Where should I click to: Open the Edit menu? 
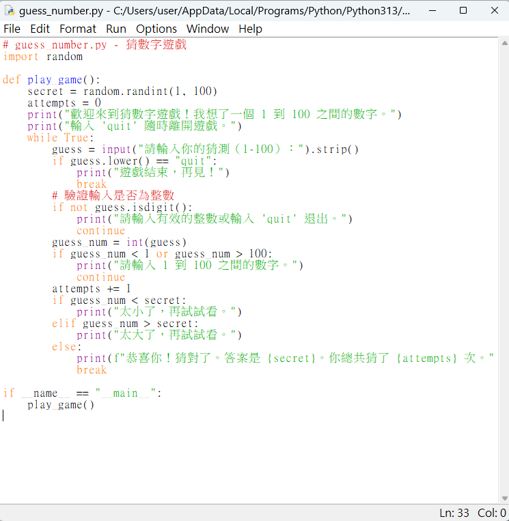pyautogui.click(x=40, y=29)
